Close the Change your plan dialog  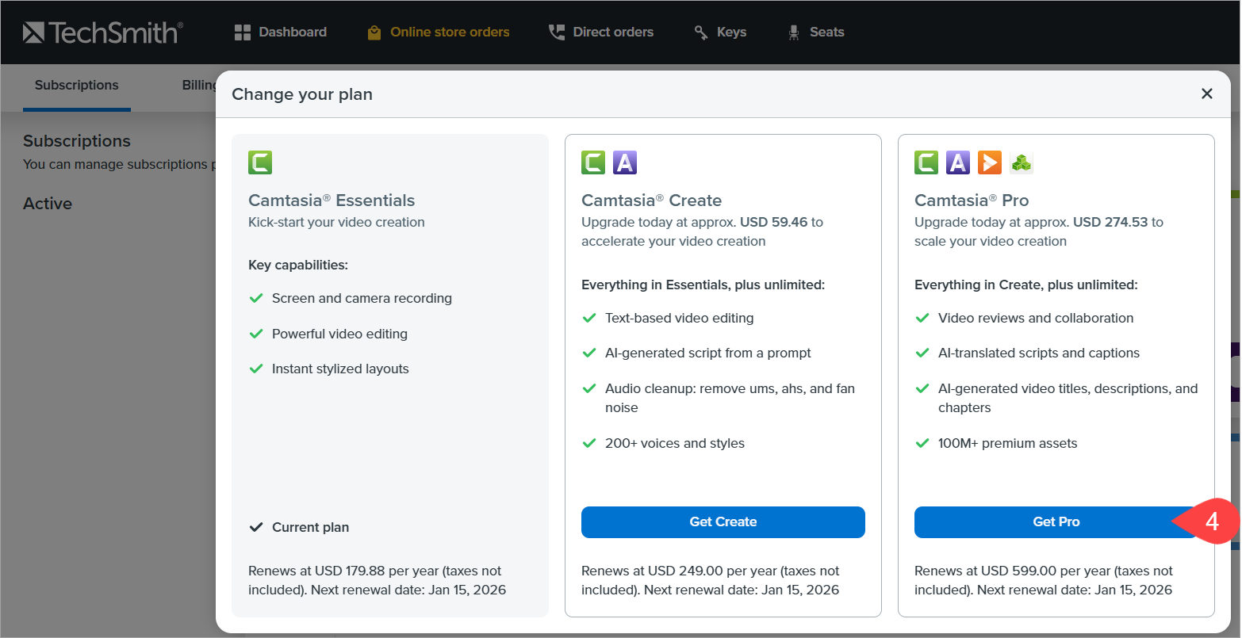[1207, 94]
